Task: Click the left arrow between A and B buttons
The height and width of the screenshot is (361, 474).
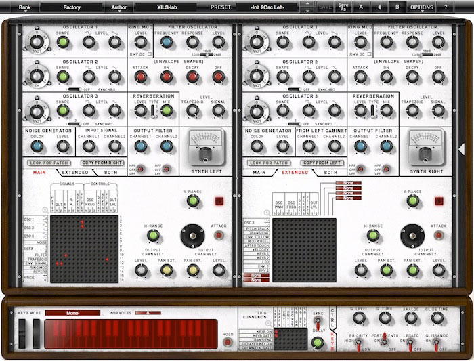Action: (379, 7)
